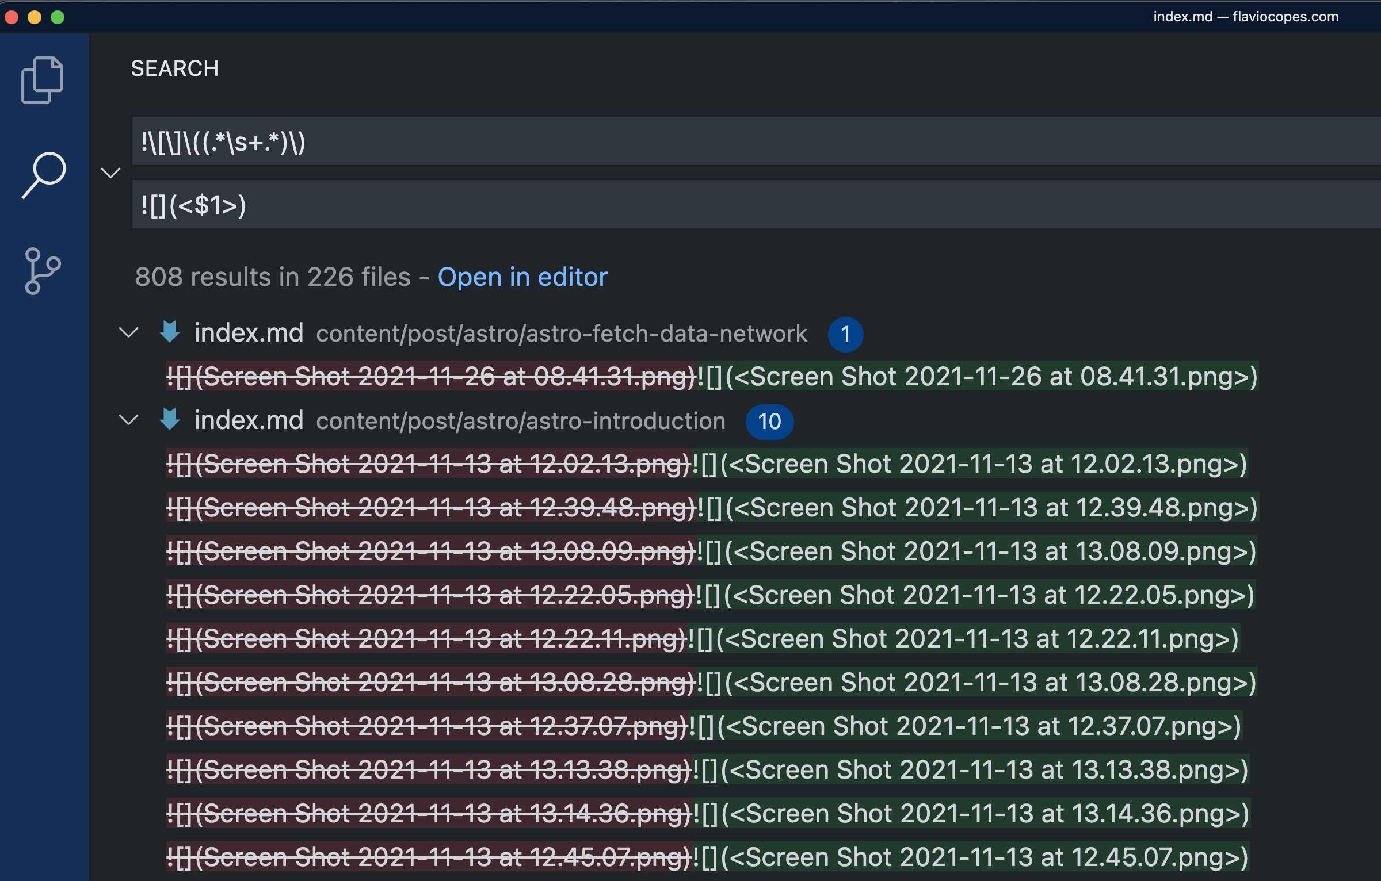Screen dimensions: 1381x881
Task: Collapse results for astro-fetch-data-network index.md
Action: (x=129, y=334)
